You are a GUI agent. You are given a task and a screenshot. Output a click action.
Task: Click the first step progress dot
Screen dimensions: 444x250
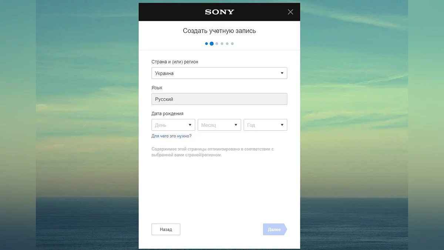tap(206, 44)
